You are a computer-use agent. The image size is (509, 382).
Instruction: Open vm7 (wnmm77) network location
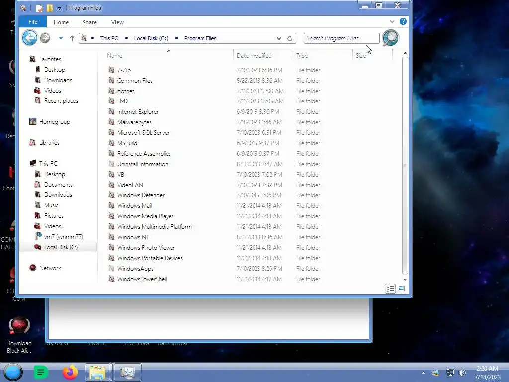point(63,236)
